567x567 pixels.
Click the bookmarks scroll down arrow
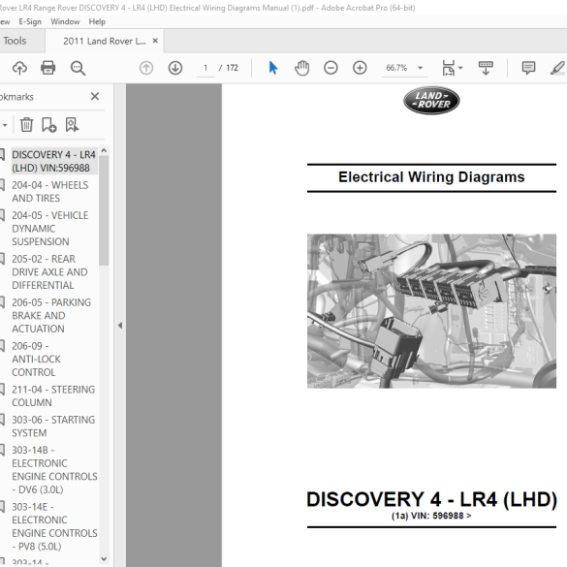coord(104,559)
